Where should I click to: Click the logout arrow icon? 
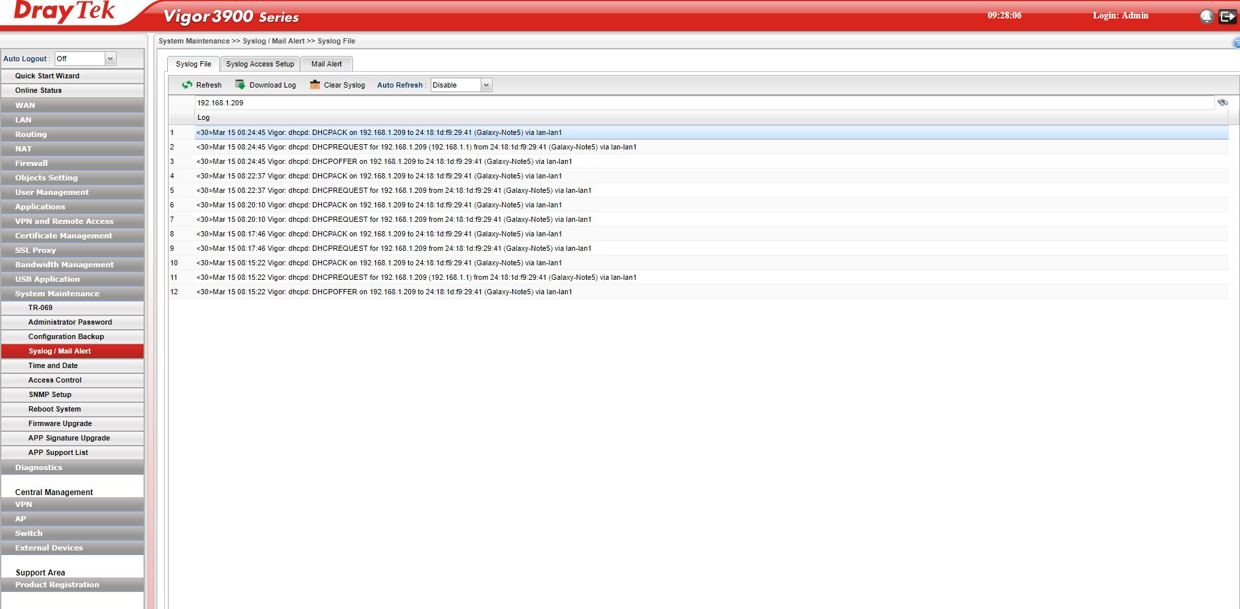pyautogui.click(x=1227, y=16)
